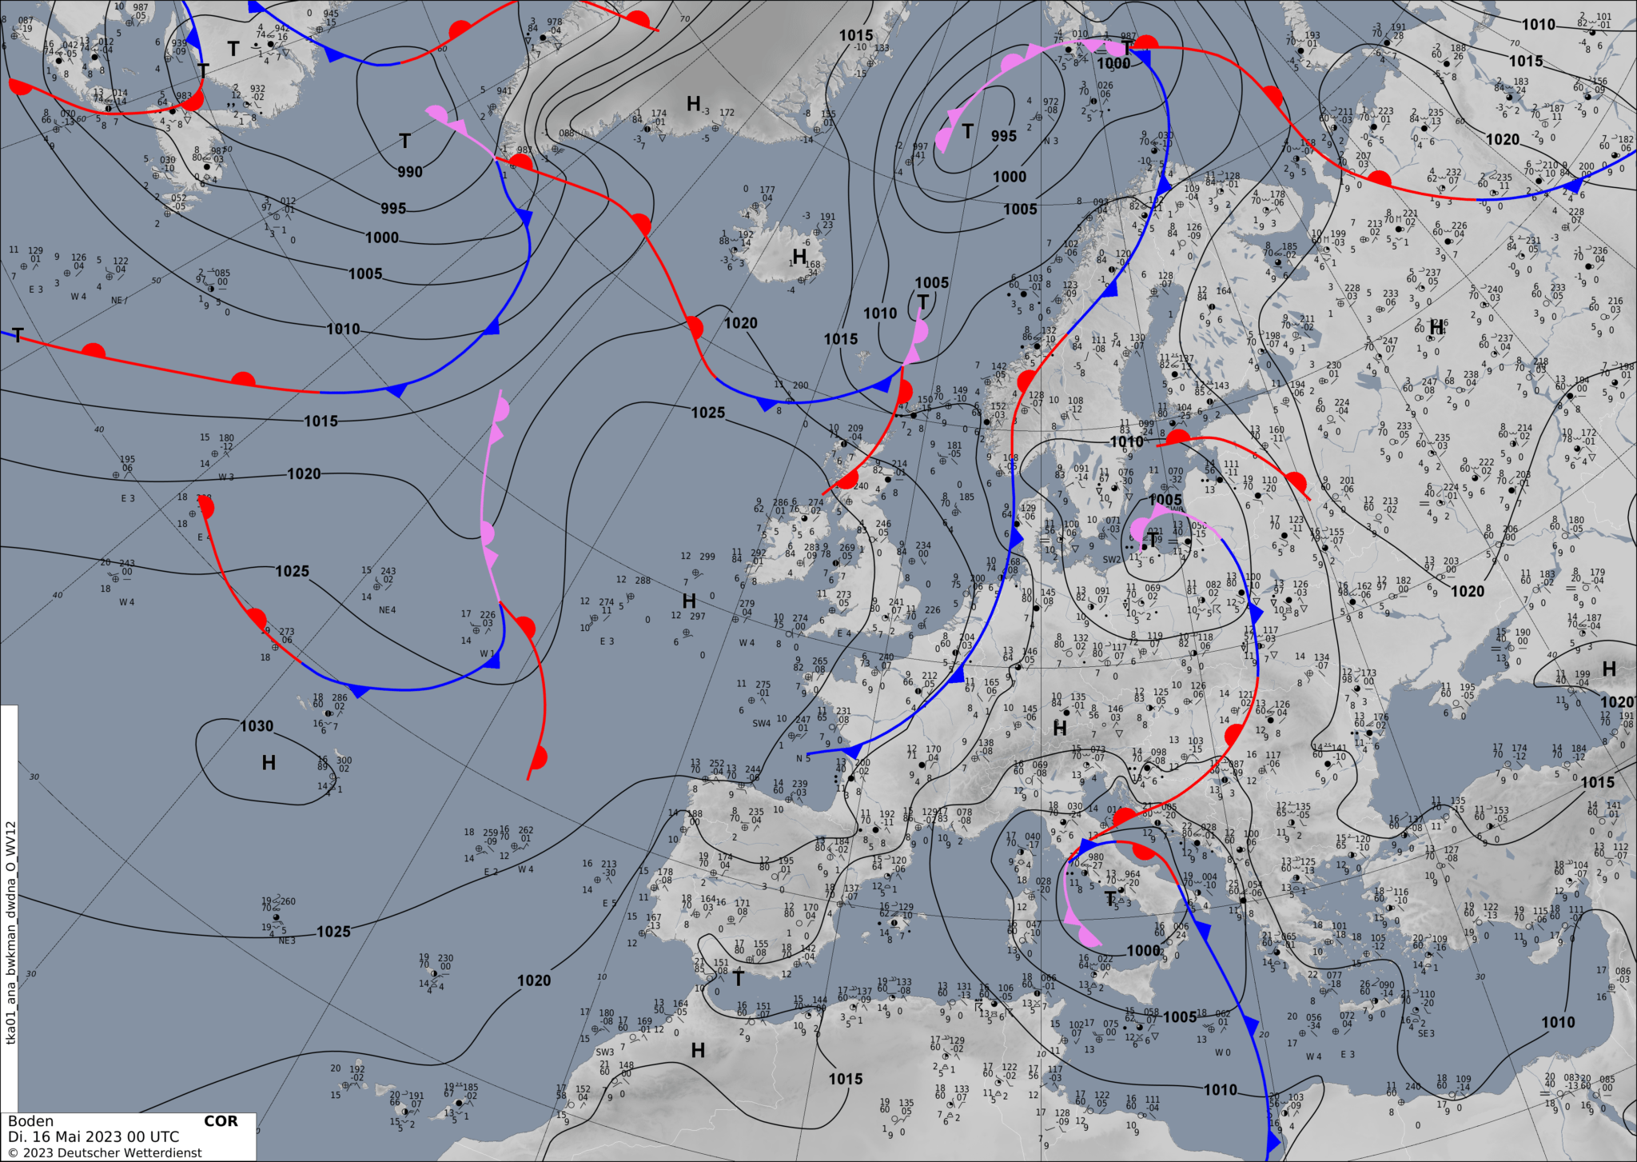The image size is (1637, 1162).
Task: Click the H inside the 1030 isobar
Action: (269, 763)
